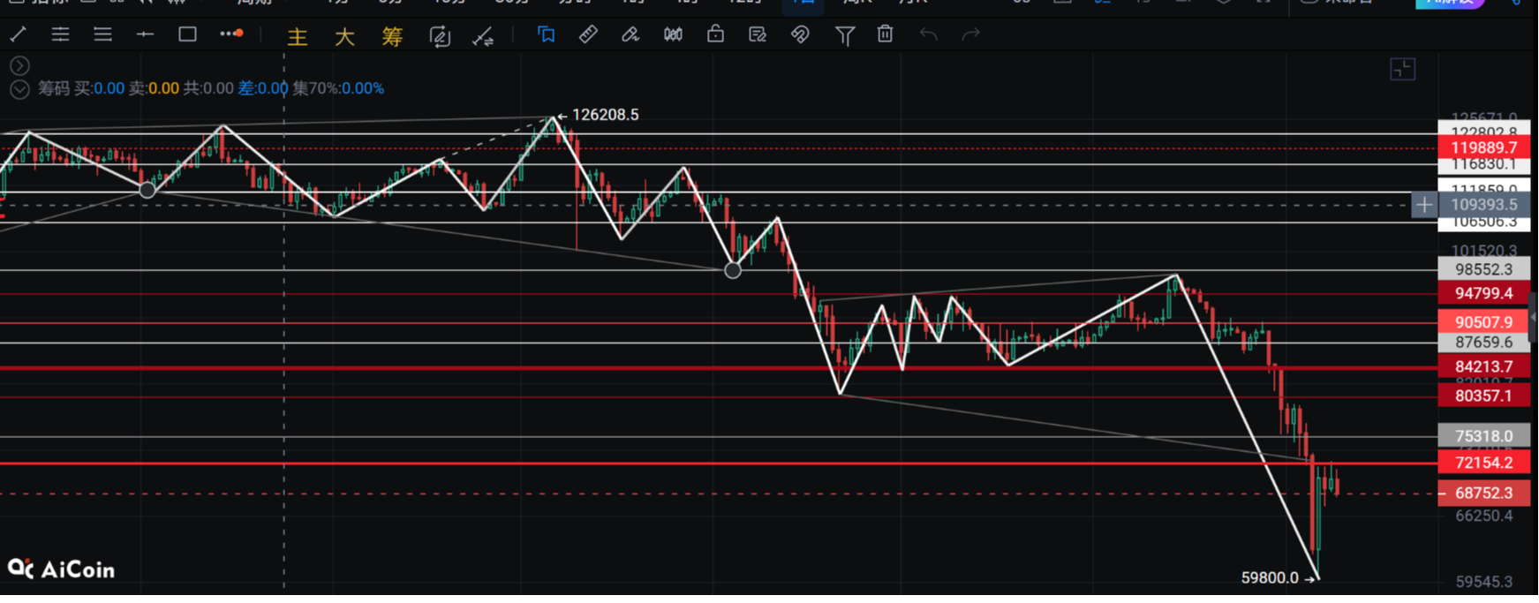
Task: Click the undo arrow button
Action: 928,34
